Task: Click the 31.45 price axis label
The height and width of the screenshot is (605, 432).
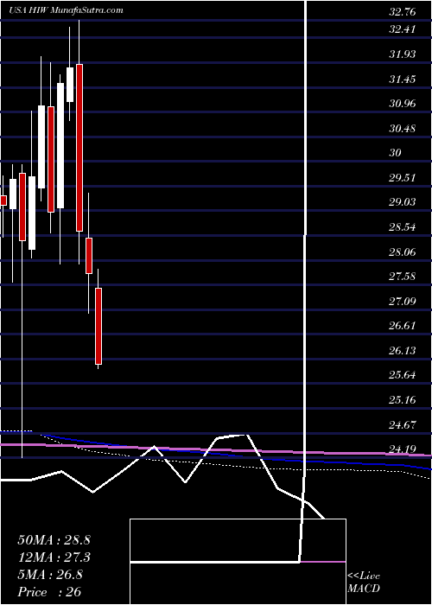Action: pos(403,80)
